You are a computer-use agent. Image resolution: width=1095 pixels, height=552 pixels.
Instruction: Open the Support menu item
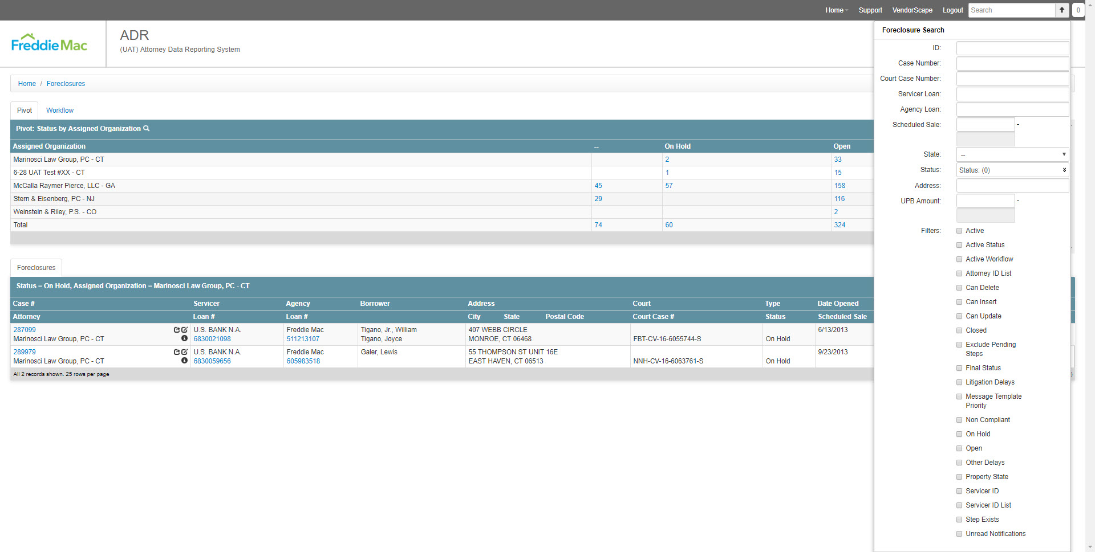coord(870,10)
